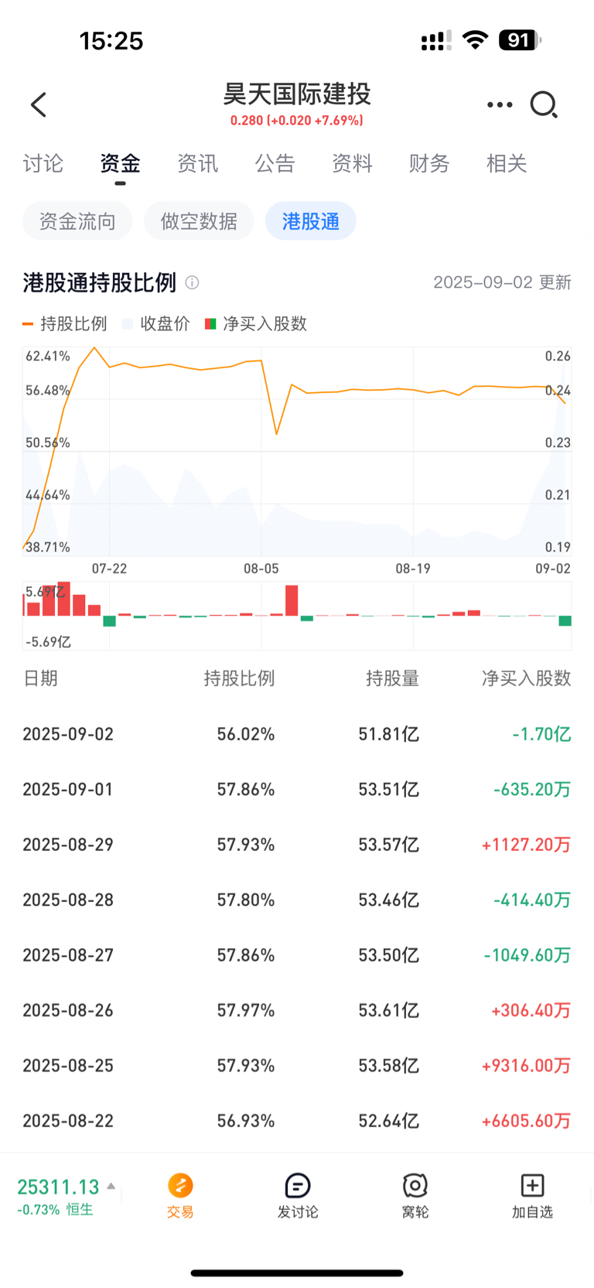594x1288 pixels.
Task: Tap the 昊天国际建投 stock title
Action: pos(297,94)
